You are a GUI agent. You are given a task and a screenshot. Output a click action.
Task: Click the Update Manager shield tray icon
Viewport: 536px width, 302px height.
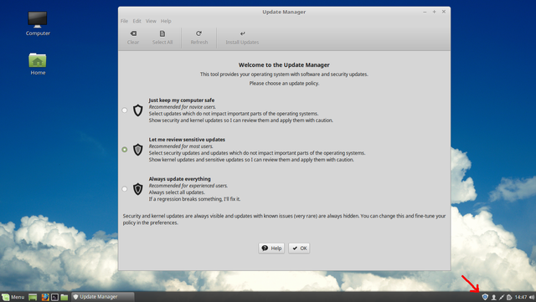pos(485,297)
